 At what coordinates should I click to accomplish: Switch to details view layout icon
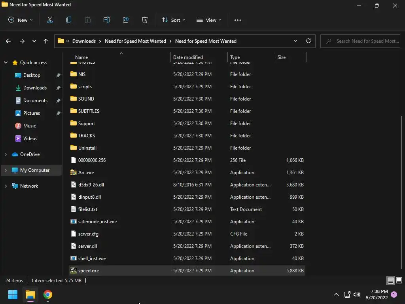point(390,281)
